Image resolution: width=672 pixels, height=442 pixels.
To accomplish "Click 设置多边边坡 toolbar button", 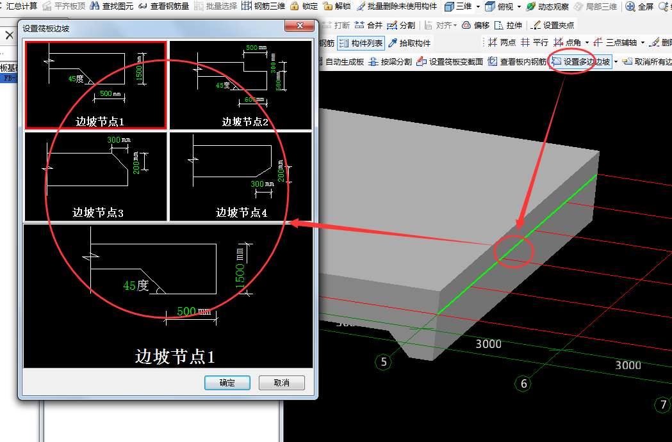I will tap(581, 61).
